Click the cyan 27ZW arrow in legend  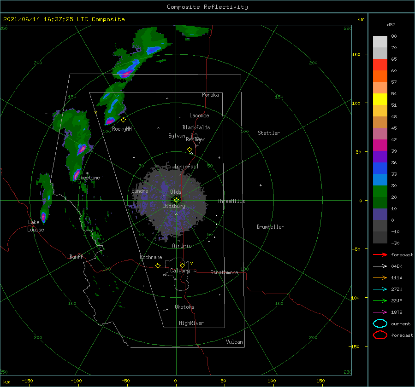click(380, 289)
